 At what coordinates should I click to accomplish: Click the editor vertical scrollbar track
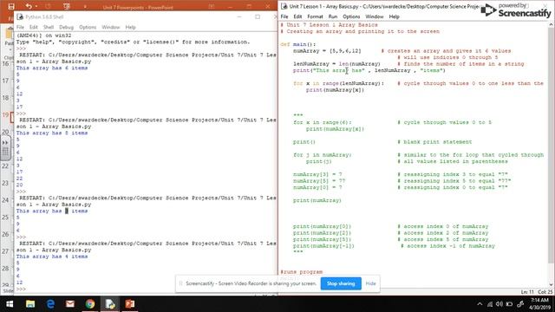click(552, 154)
